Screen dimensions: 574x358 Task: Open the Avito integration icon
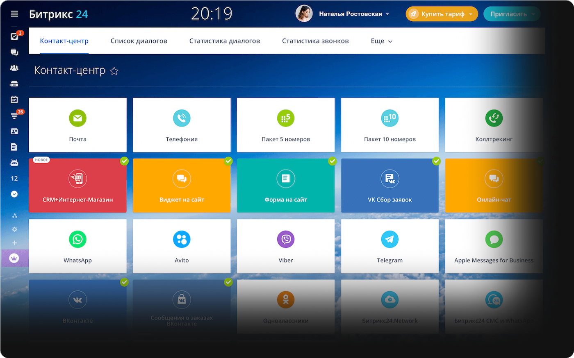182,239
